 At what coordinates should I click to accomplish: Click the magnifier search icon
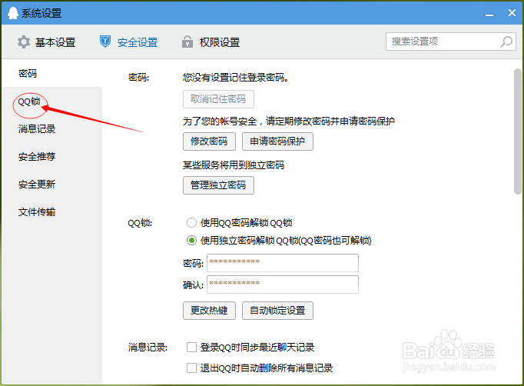[506, 42]
